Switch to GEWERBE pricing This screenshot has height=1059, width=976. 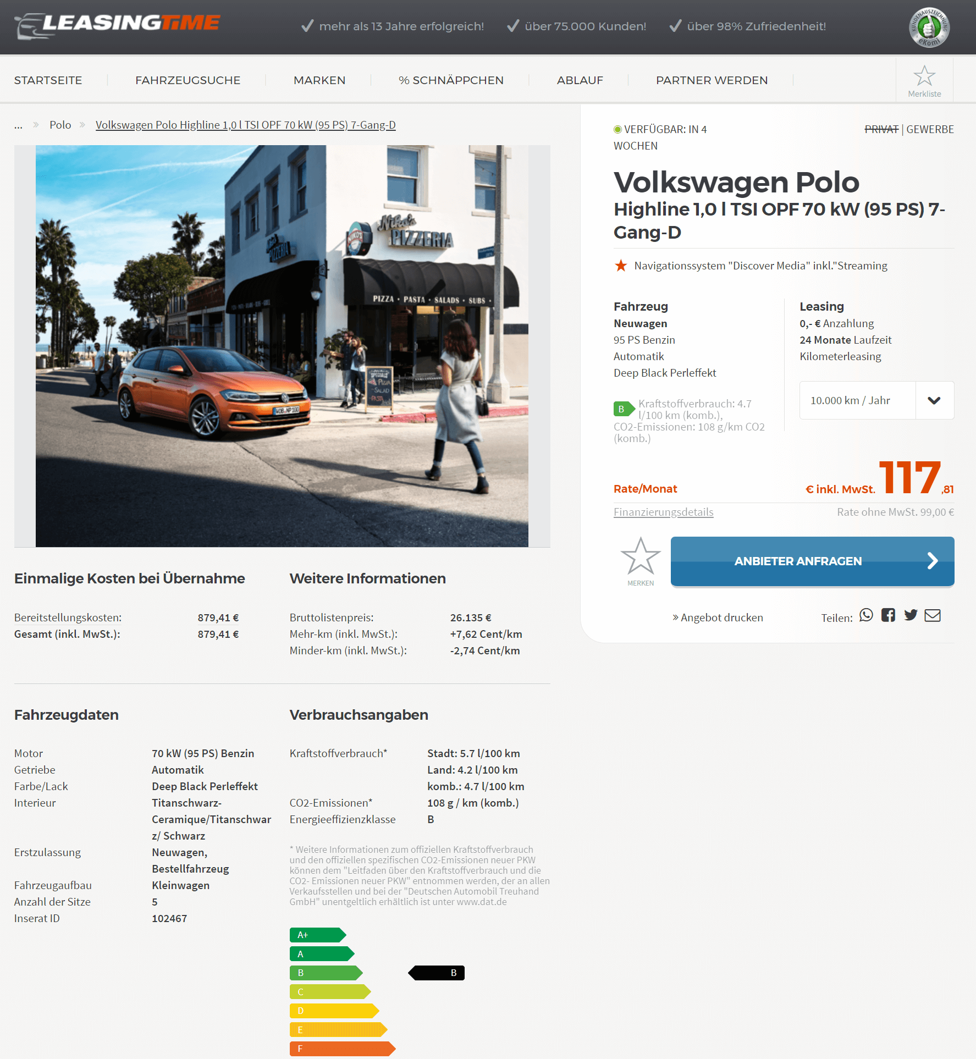tap(930, 129)
